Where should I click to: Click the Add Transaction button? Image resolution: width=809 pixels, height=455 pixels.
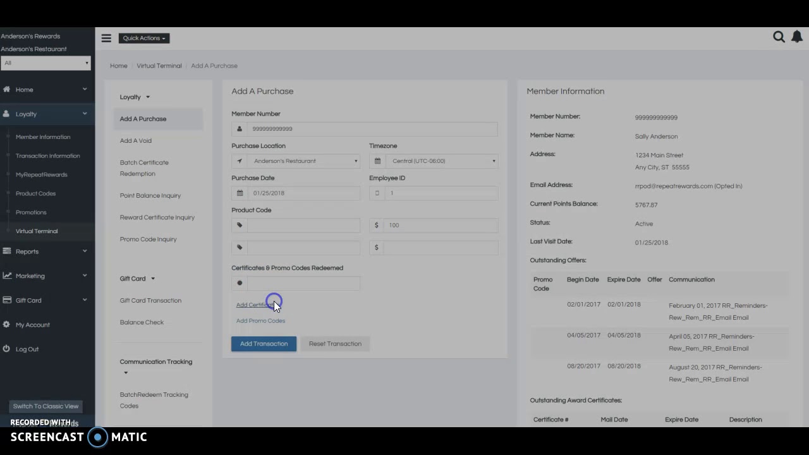coord(264,344)
